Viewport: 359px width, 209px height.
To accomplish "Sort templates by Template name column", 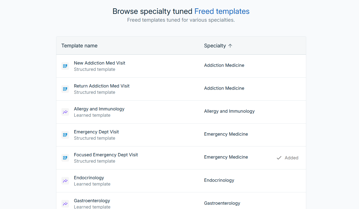I will pos(79,46).
